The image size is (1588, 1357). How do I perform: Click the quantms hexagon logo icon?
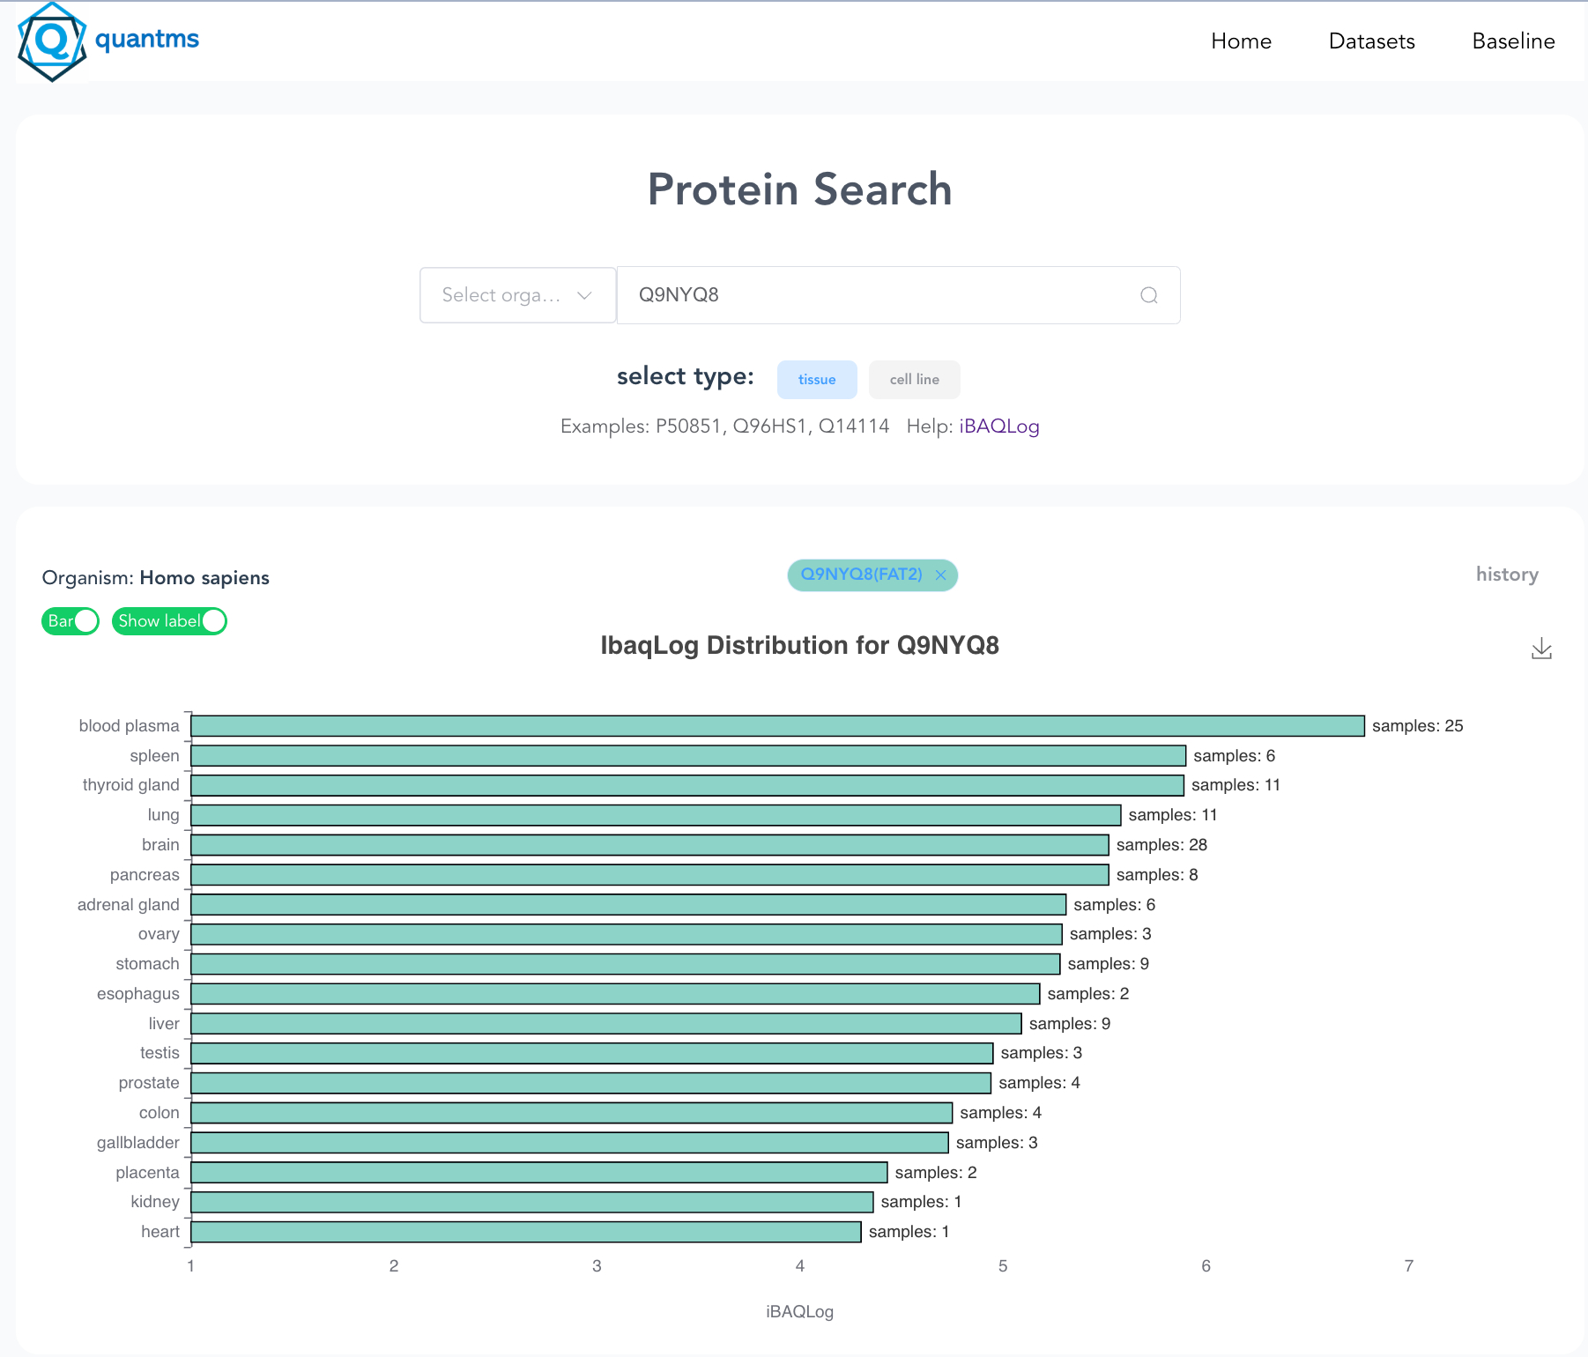pyautogui.click(x=52, y=41)
